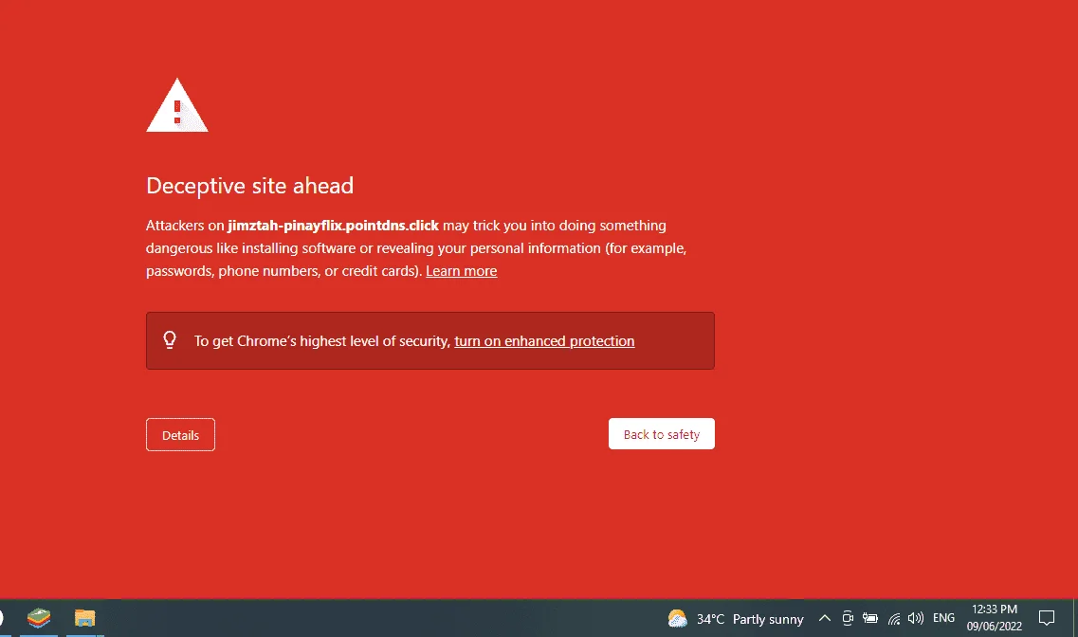The image size is (1078, 637).
Task: Follow the Learn more link
Action: (x=462, y=271)
